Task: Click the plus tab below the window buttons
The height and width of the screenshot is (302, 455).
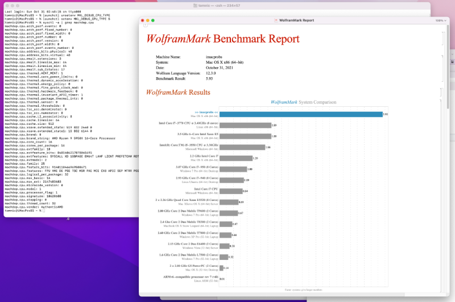Action: coord(146,26)
